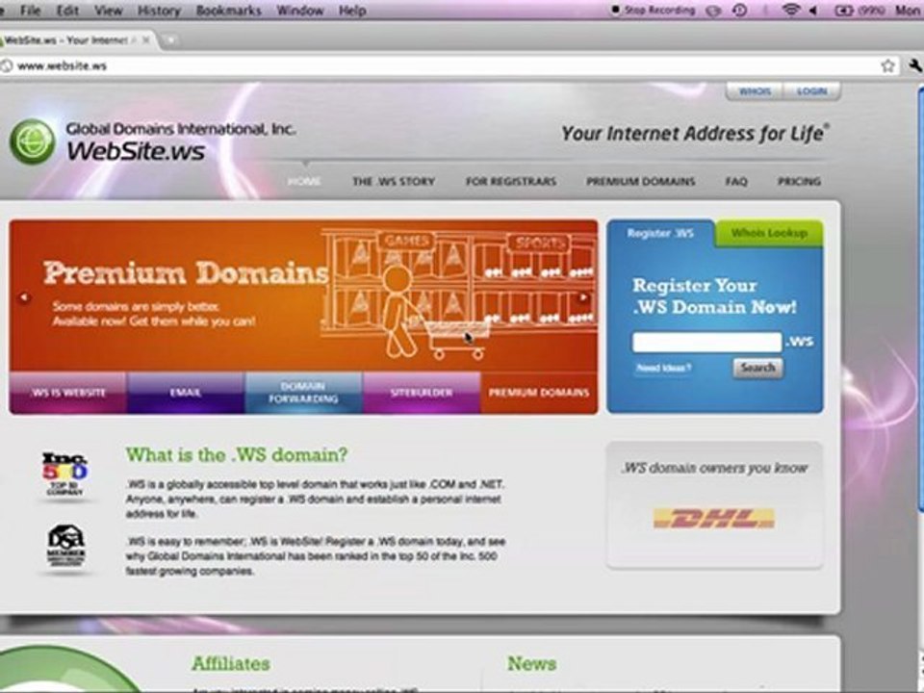The image size is (924, 693).
Task: Click the Need ideas? link
Action: point(663,369)
